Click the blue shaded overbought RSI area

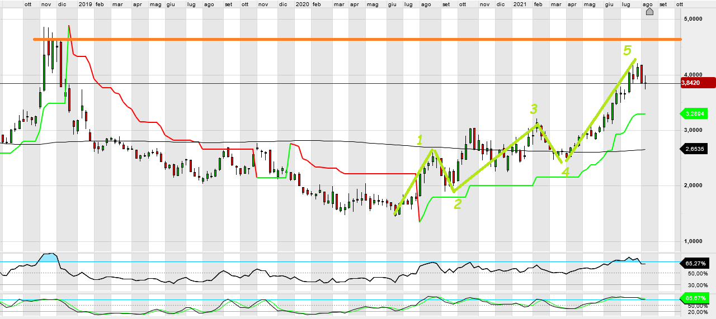pos(50,257)
